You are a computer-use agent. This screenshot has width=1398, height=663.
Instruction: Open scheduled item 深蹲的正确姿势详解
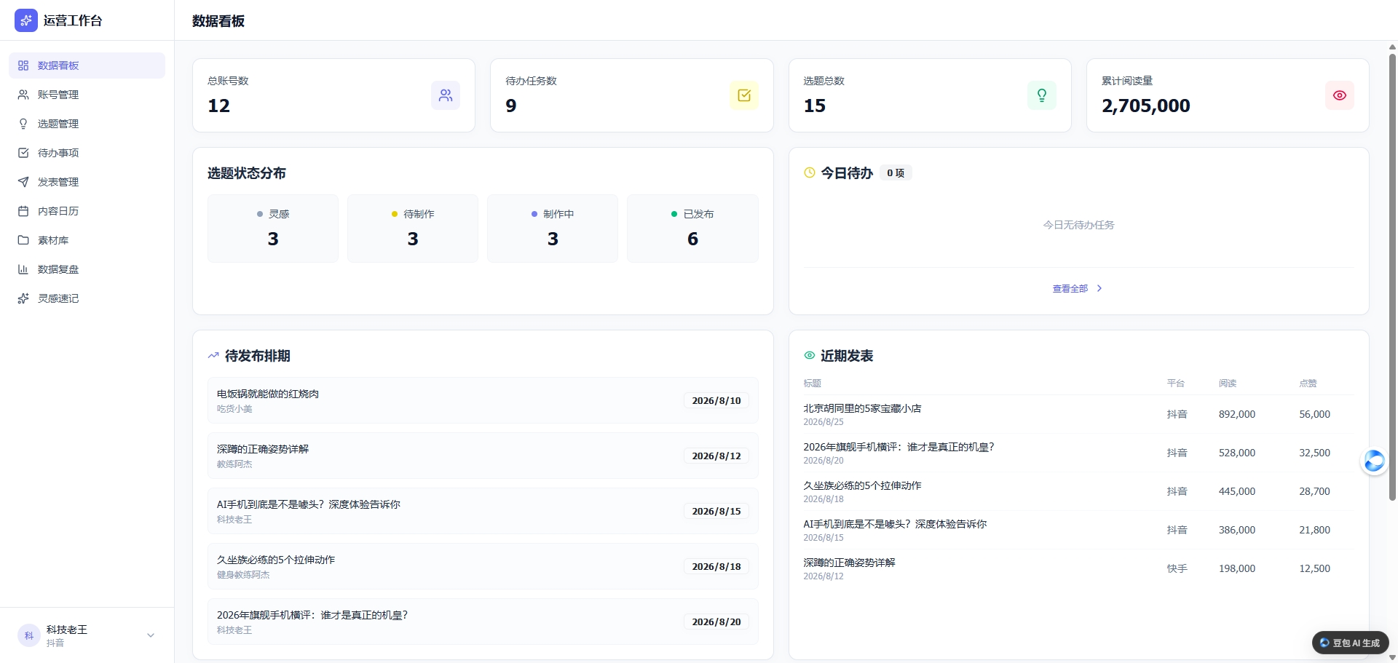483,456
